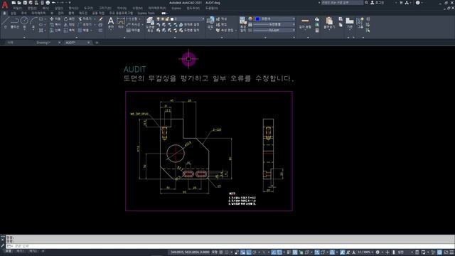Close the Drawing1 document tab

(59, 43)
